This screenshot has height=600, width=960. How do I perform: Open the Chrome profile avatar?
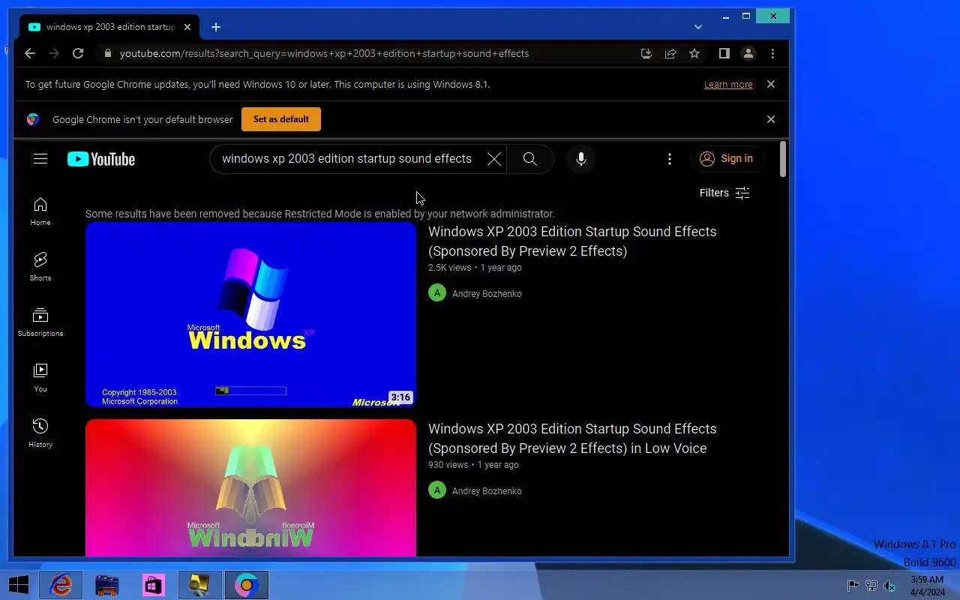coord(748,53)
